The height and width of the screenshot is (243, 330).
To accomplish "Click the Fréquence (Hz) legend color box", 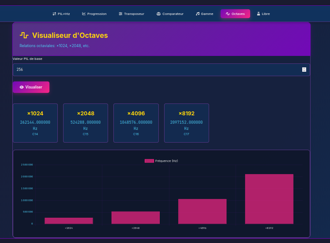I will click(x=149, y=161).
